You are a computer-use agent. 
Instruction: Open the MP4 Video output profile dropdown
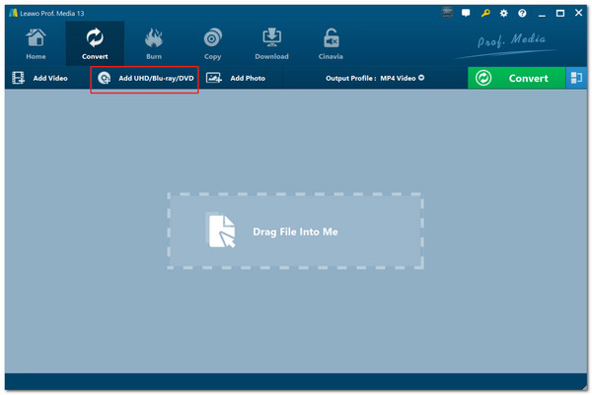pos(403,78)
